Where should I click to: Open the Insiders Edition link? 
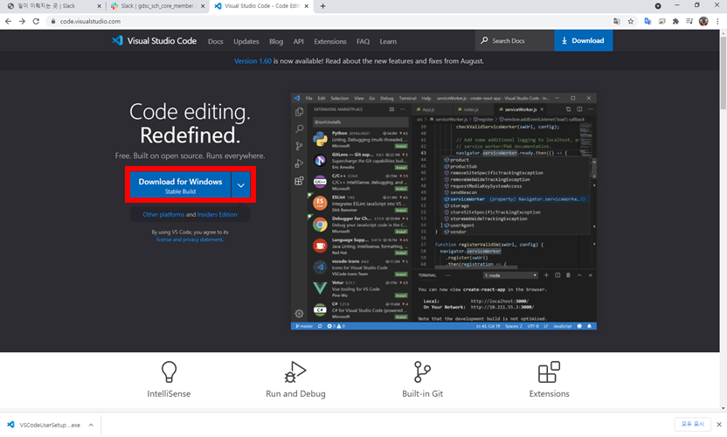coord(217,214)
